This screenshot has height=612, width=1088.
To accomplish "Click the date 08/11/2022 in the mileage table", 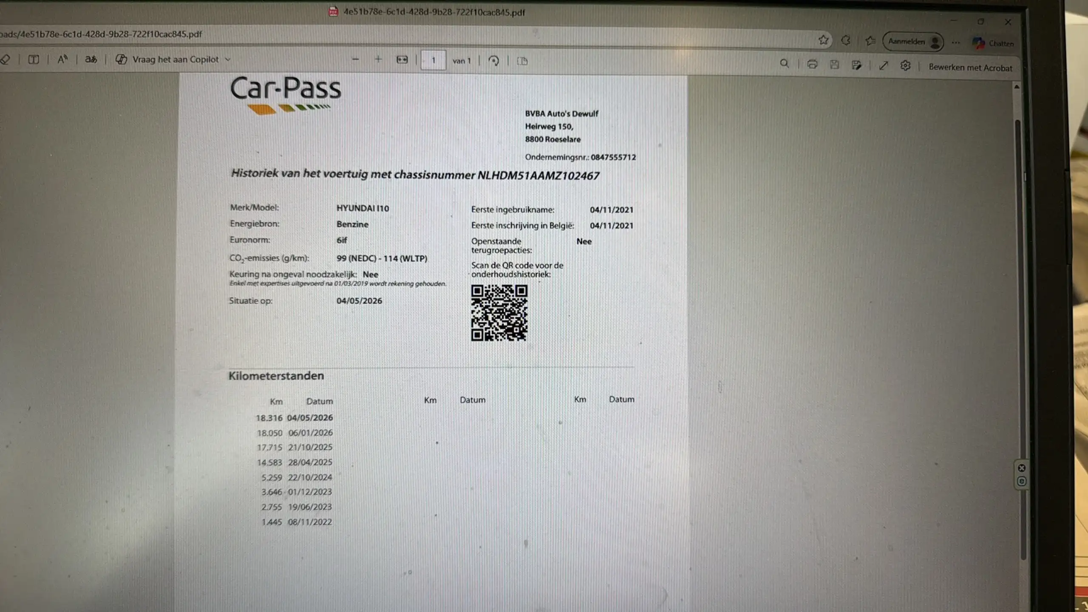I will tap(310, 522).
